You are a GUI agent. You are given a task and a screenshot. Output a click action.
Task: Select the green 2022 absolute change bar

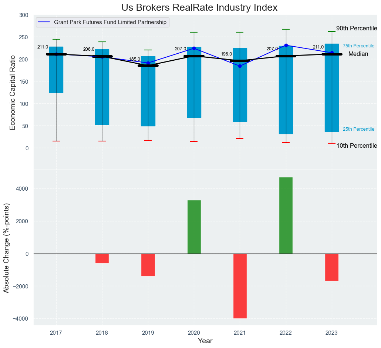tap(286, 215)
